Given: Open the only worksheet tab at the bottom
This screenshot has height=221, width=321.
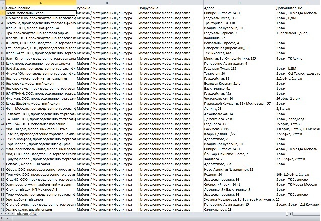Looking at the screenshot, I should pyautogui.click(x=22, y=214).
